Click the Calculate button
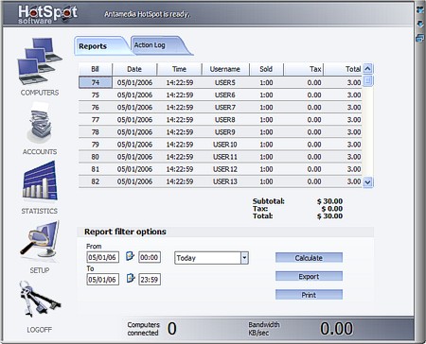The width and height of the screenshot is (426, 344). tap(309, 258)
